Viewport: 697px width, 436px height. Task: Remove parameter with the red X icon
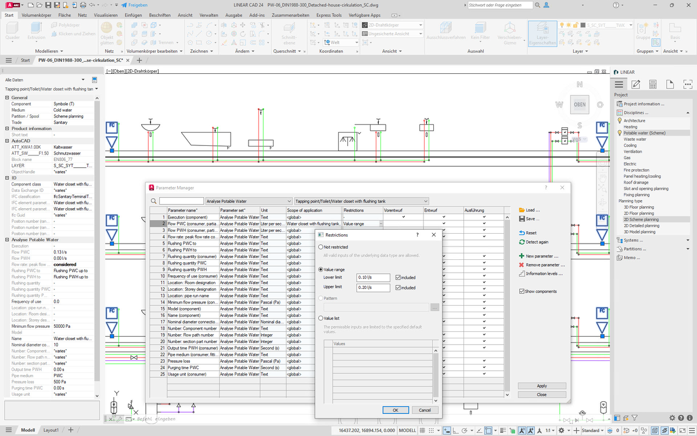(x=522, y=265)
